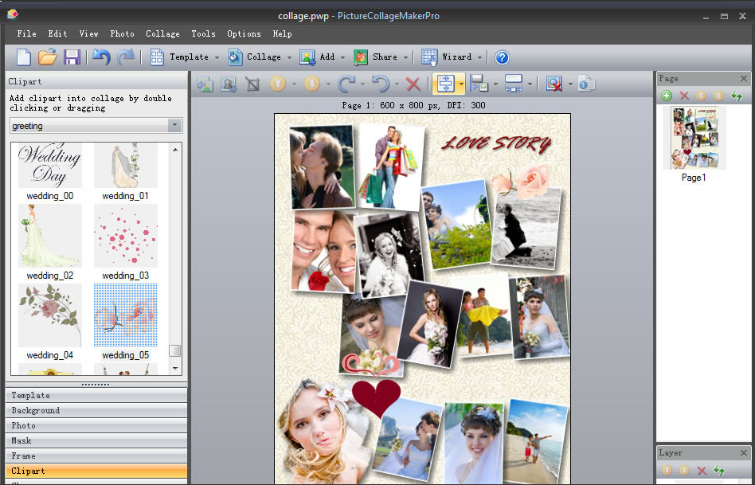The image size is (755, 485).
Task: Open the Options menu
Action: [244, 34]
